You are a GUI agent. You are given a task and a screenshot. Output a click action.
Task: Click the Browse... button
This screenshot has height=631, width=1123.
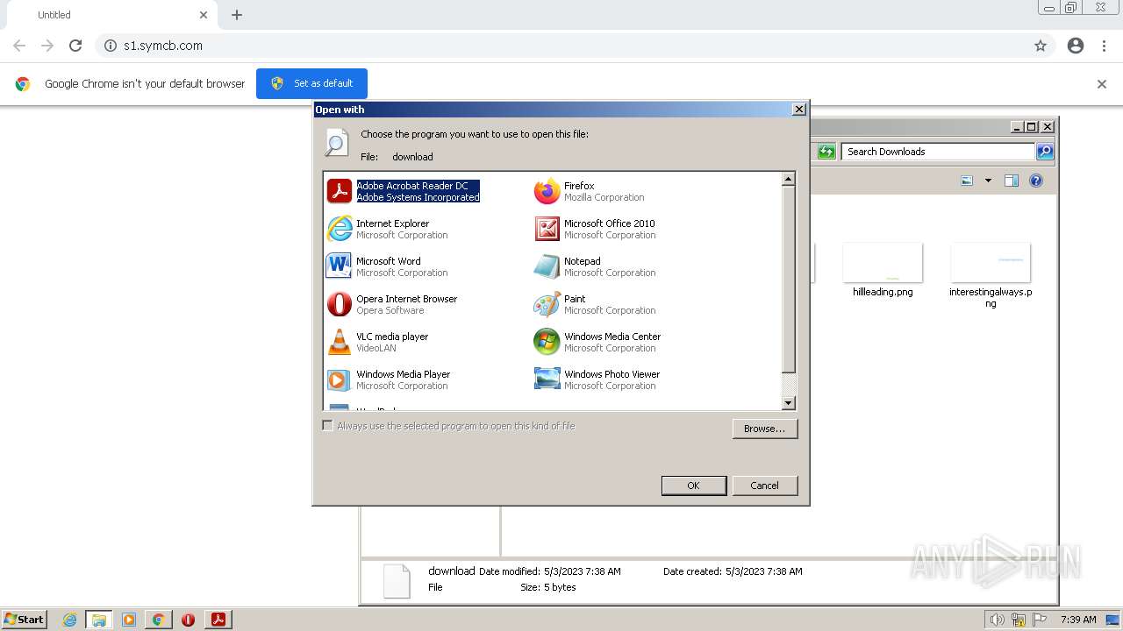tap(765, 429)
